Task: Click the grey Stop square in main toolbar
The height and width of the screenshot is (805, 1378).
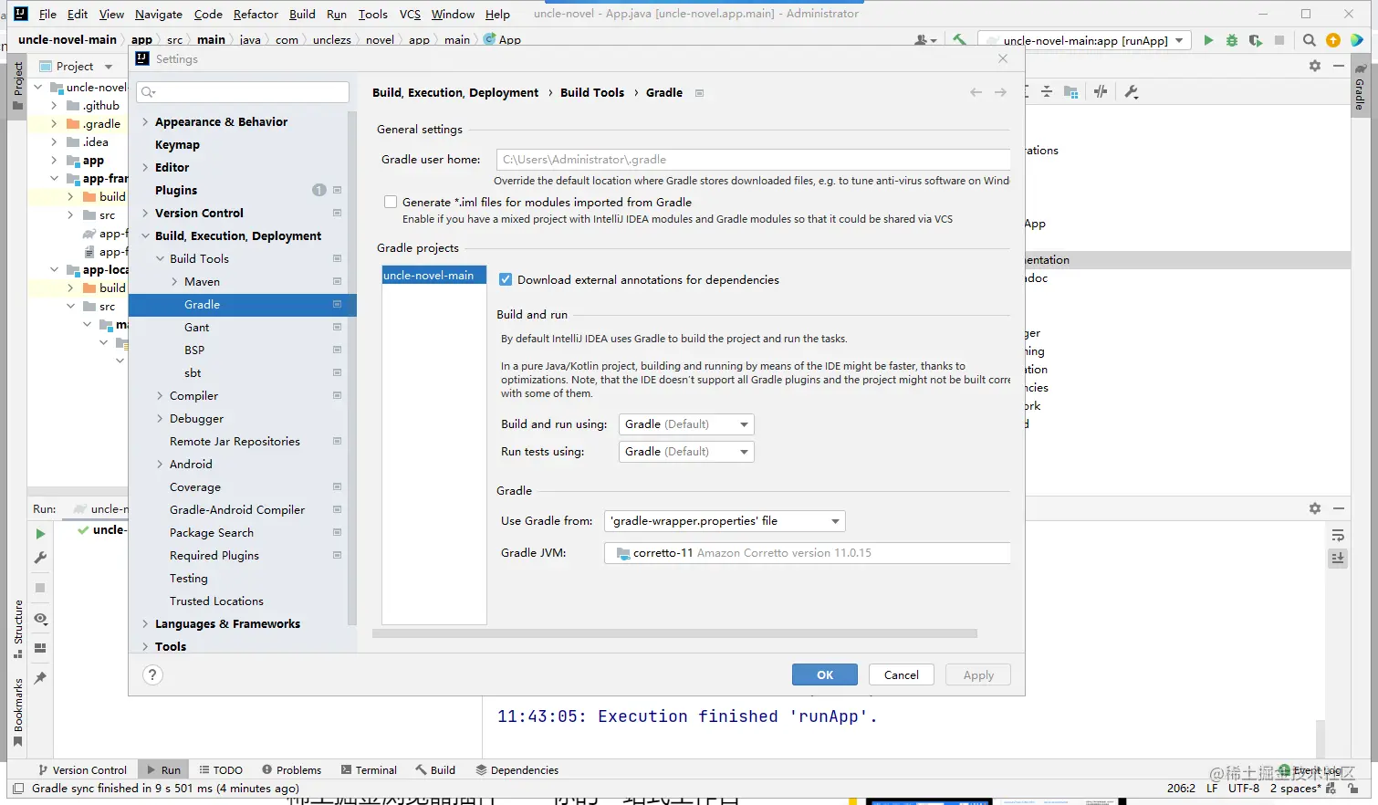Action: (x=1279, y=40)
